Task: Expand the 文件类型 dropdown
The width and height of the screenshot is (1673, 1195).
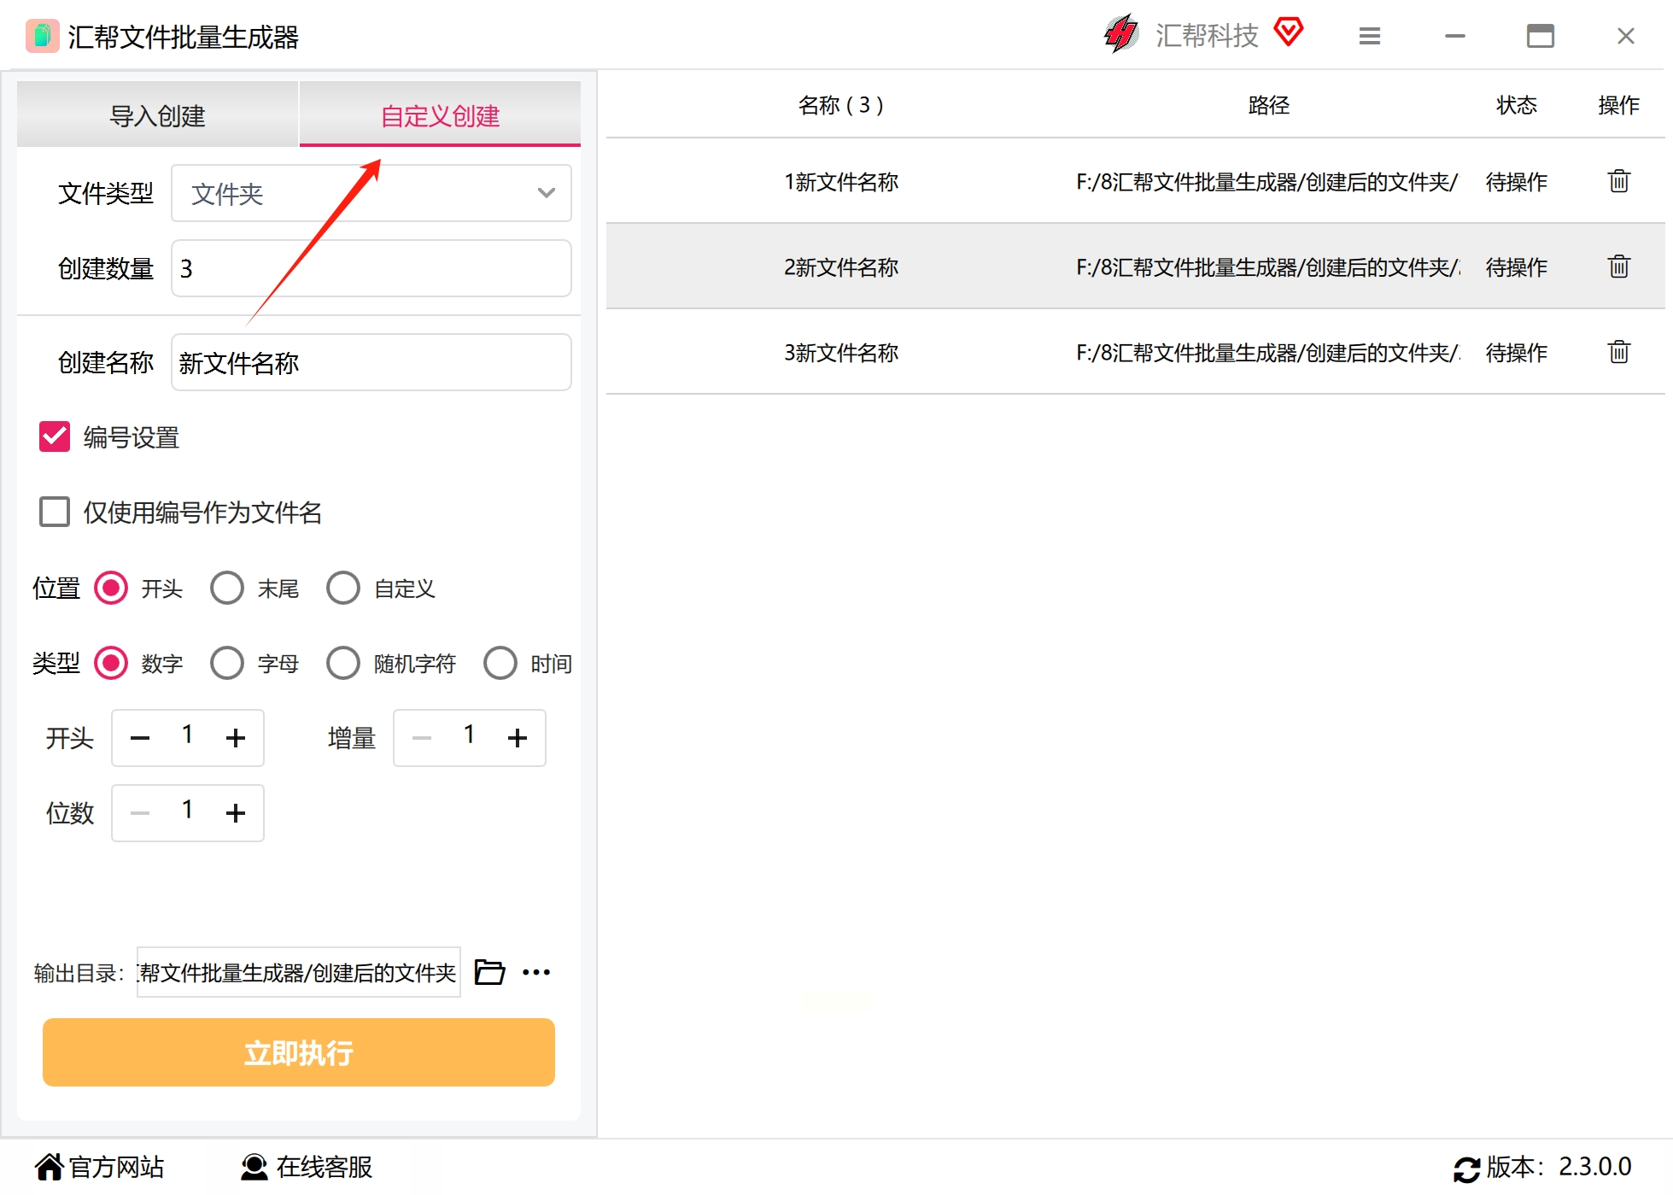Action: click(371, 193)
